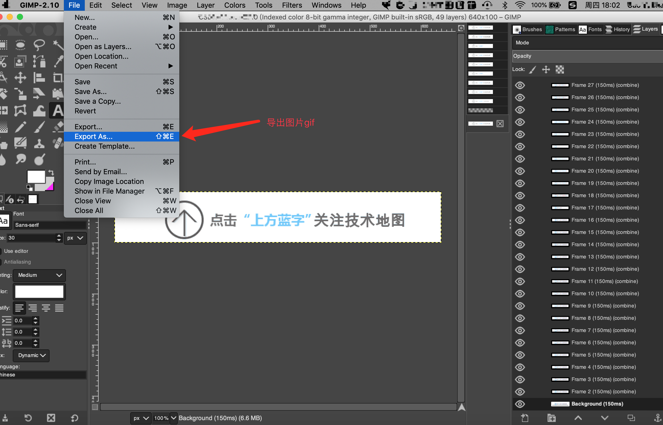Select the Smudge tool
This screenshot has width=663, height=425.
(20, 159)
